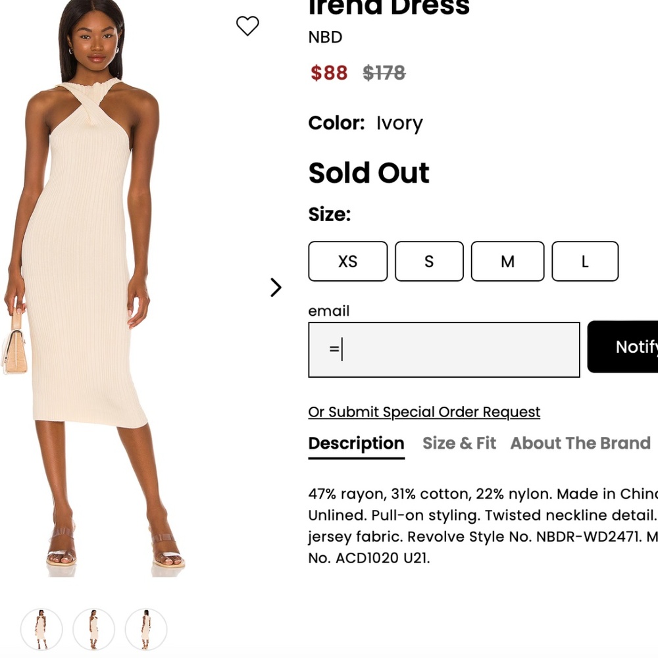The height and width of the screenshot is (658, 658).
Task: Click the NBD brand name
Action: click(325, 38)
